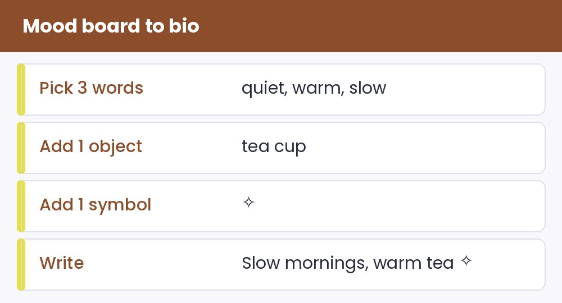Click the 'tea cup' value text
This screenshot has width=562, height=303.
pyautogui.click(x=274, y=146)
